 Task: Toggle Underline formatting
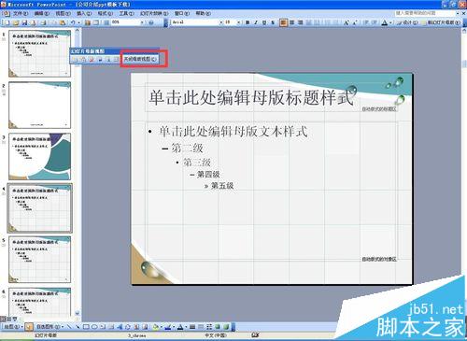pyautogui.click(x=264, y=22)
